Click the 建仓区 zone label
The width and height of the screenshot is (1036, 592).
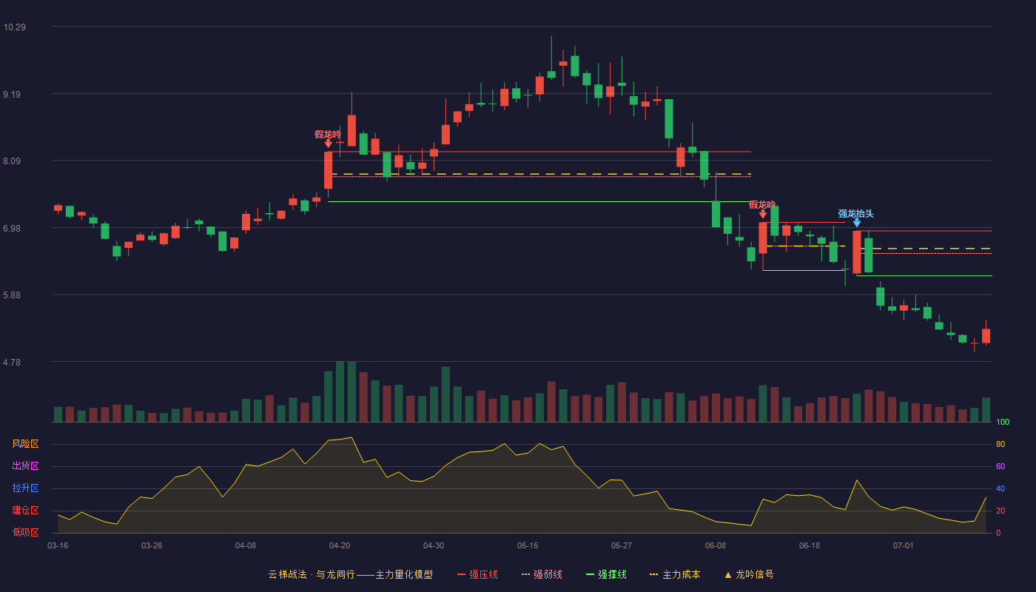(25, 511)
